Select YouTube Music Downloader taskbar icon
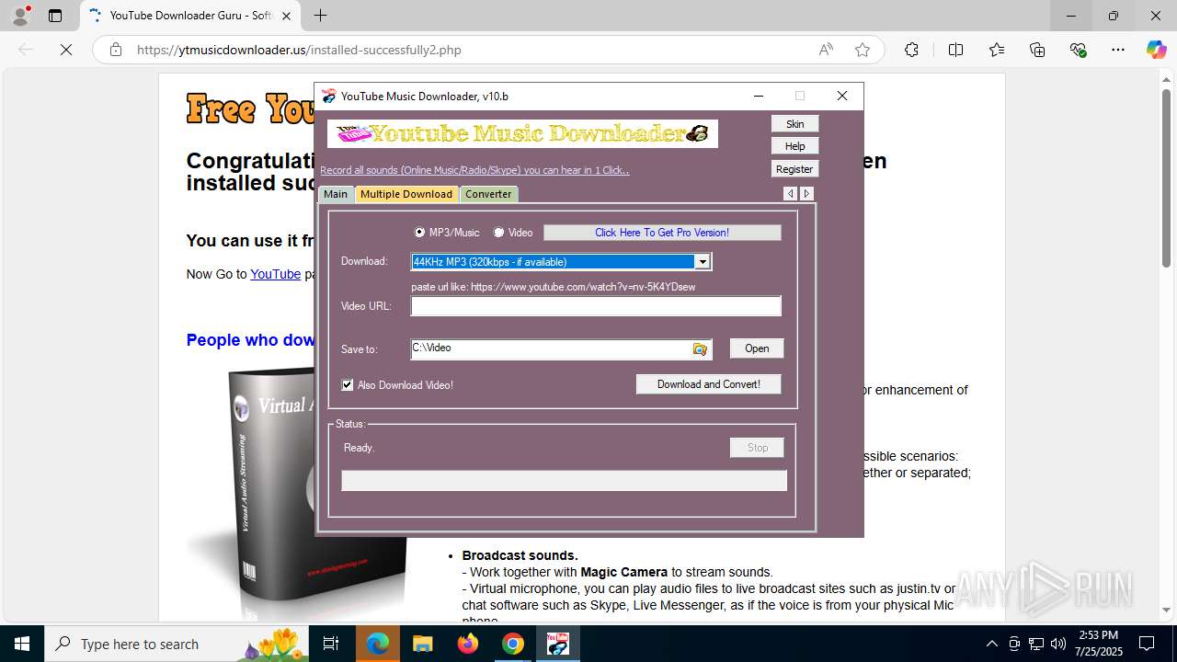 [558, 644]
